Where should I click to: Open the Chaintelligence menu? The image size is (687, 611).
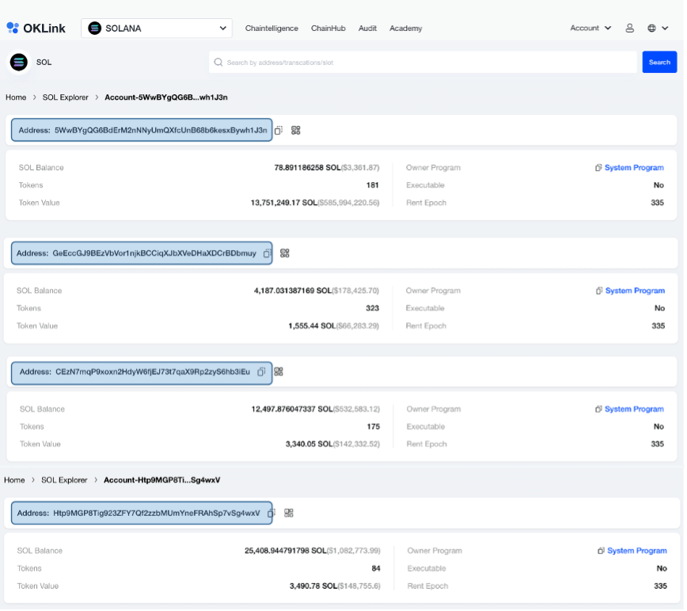click(x=271, y=28)
